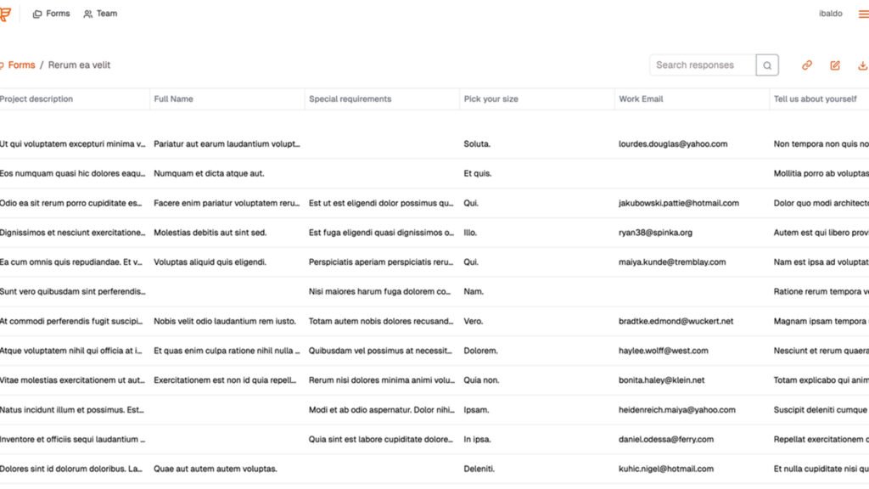Select the Rerum ea velit breadcrumb title
Image resolution: width=869 pixels, height=489 pixels.
[x=79, y=65]
